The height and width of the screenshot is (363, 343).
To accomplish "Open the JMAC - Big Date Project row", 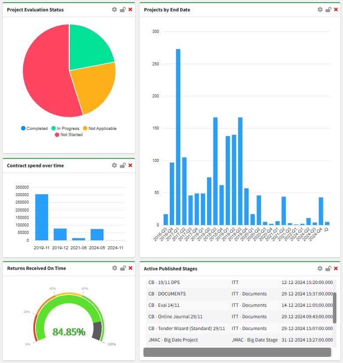I will click(173, 340).
